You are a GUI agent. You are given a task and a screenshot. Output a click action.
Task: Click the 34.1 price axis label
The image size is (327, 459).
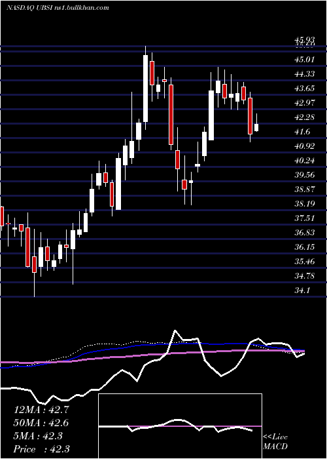pos(302,290)
